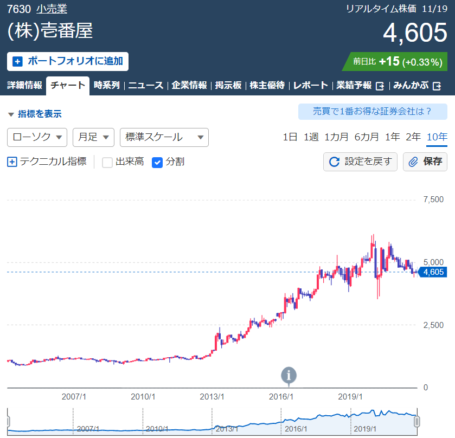Screen dimensions: 455x438
Task: Click the info marker on the chart
Action: click(x=289, y=376)
